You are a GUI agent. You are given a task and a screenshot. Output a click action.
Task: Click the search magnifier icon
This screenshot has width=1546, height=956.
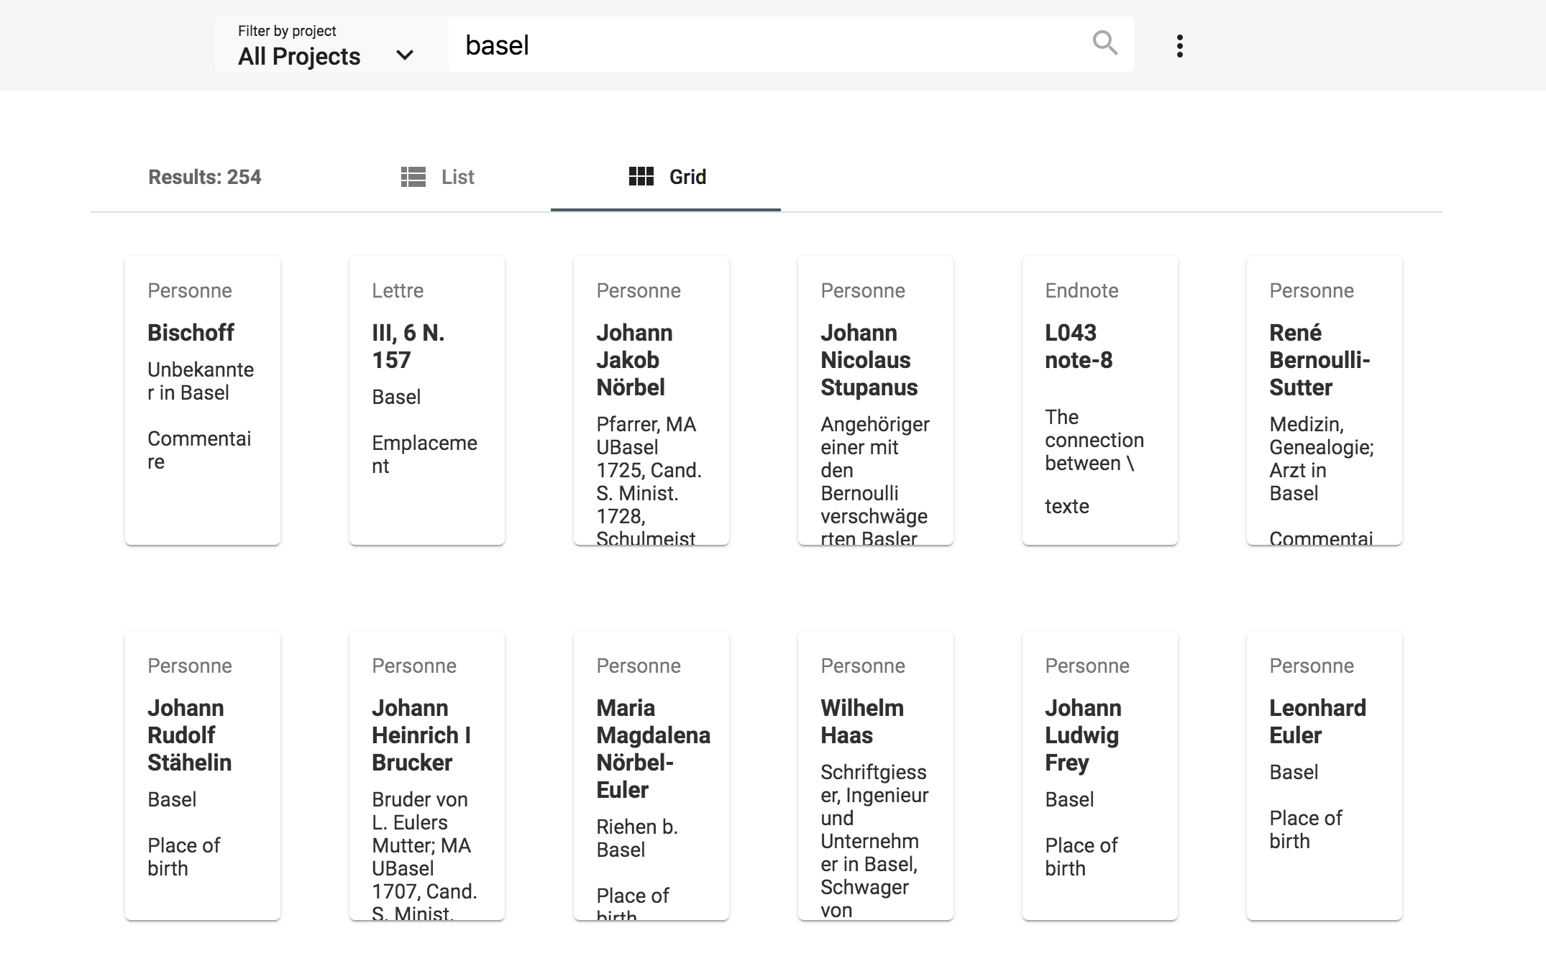coord(1104,44)
